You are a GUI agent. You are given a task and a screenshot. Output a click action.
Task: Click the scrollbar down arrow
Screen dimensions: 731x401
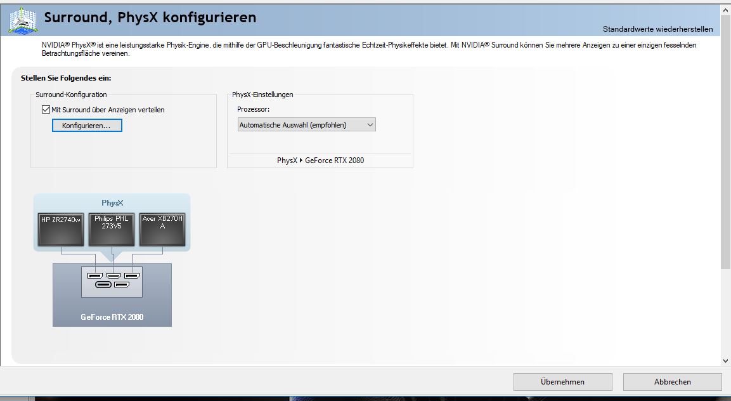(x=725, y=361)
